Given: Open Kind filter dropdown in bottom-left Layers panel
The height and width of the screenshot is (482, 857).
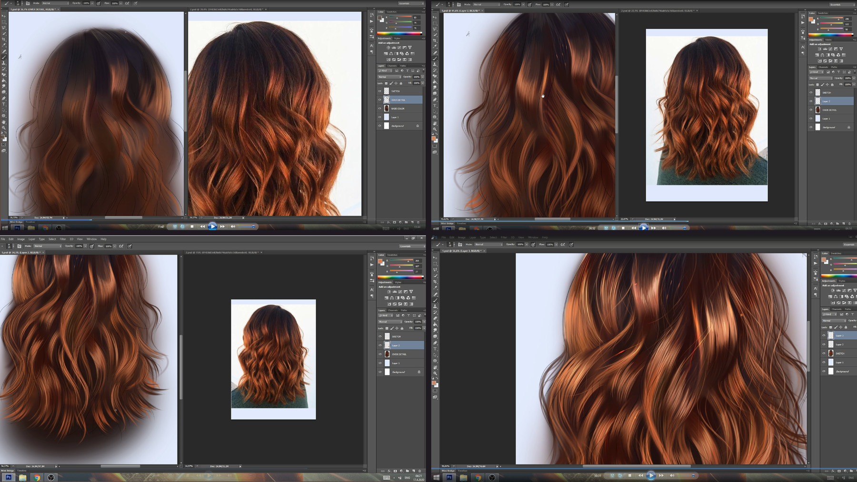Looking at the screenshot, I should 386,315.
